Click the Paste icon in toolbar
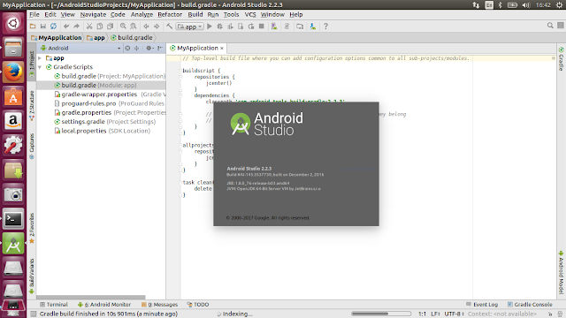 110,26
